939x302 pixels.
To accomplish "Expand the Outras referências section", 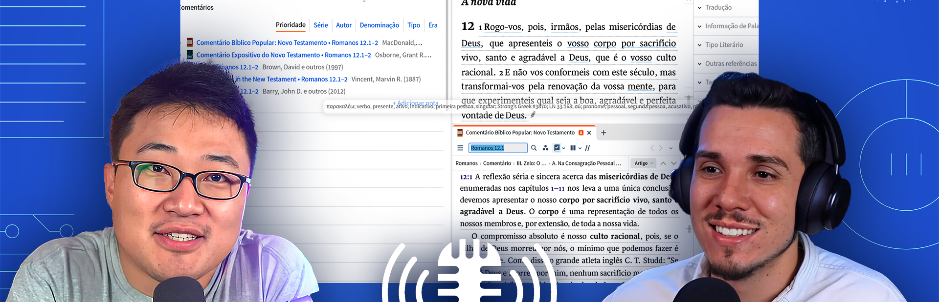I will pyautogui.click(x=727, y=63).
